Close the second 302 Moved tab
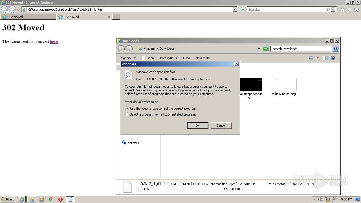The image size is (361, 203). click(x=109, y=17)
